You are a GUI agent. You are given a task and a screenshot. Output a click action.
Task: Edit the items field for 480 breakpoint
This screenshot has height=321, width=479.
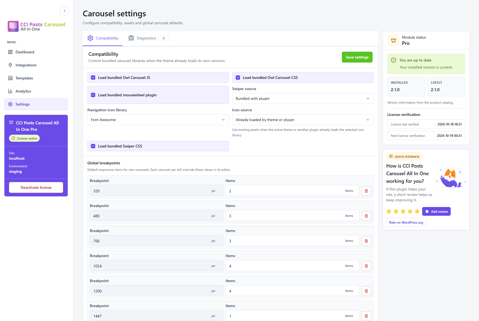tap(292, 216)
